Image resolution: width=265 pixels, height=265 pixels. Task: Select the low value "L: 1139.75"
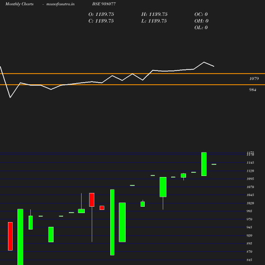tap(154, 21)
